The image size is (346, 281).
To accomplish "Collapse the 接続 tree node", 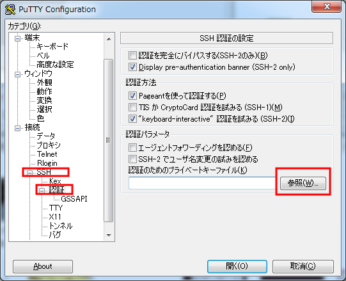I will pos(17,128).
